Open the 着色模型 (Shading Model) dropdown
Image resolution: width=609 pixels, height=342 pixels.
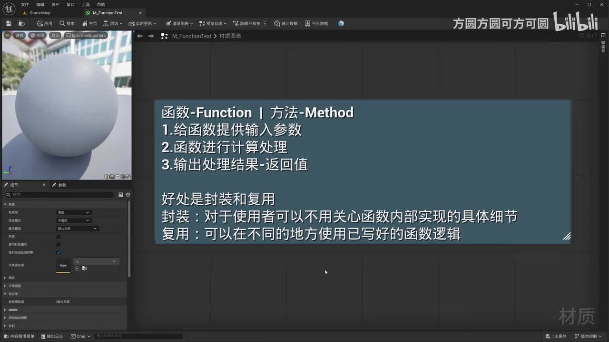coord(77,228)
